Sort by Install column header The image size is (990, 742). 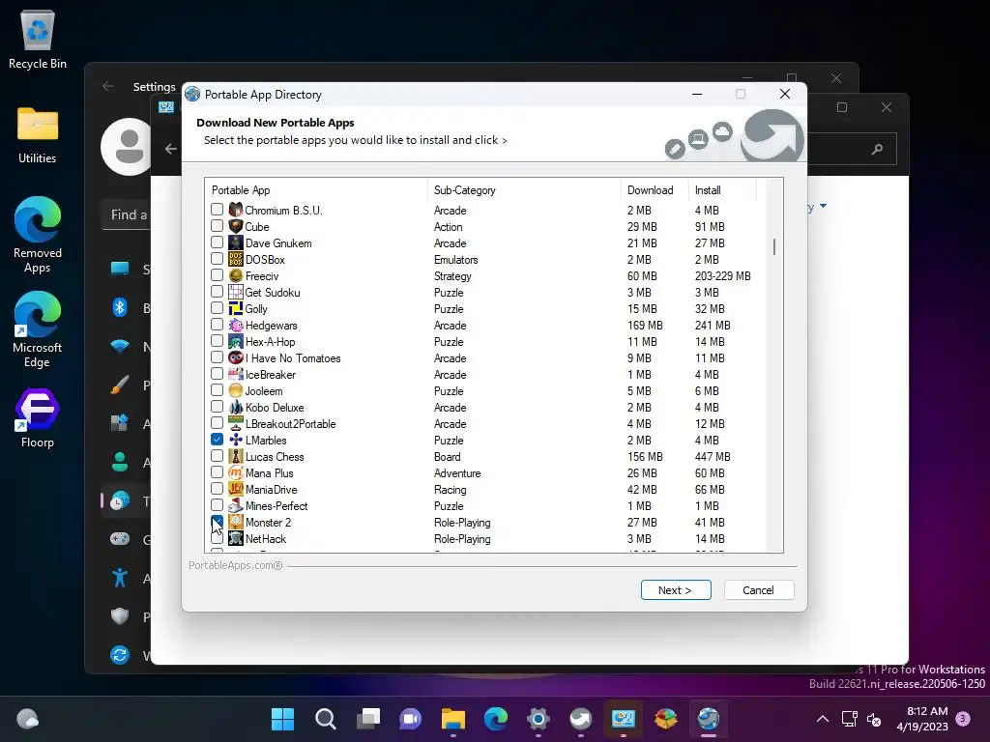click(722, 190)
